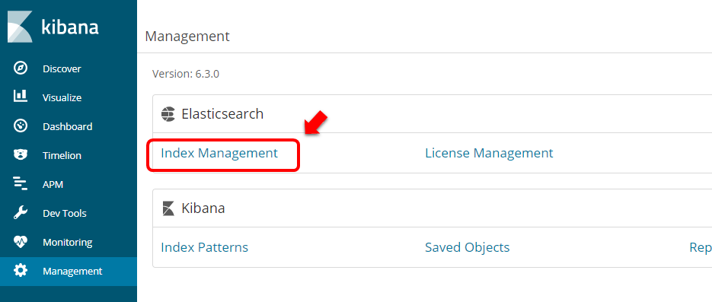
Task: Open the Dashboard gauge icon
Action: click(21, 126)
